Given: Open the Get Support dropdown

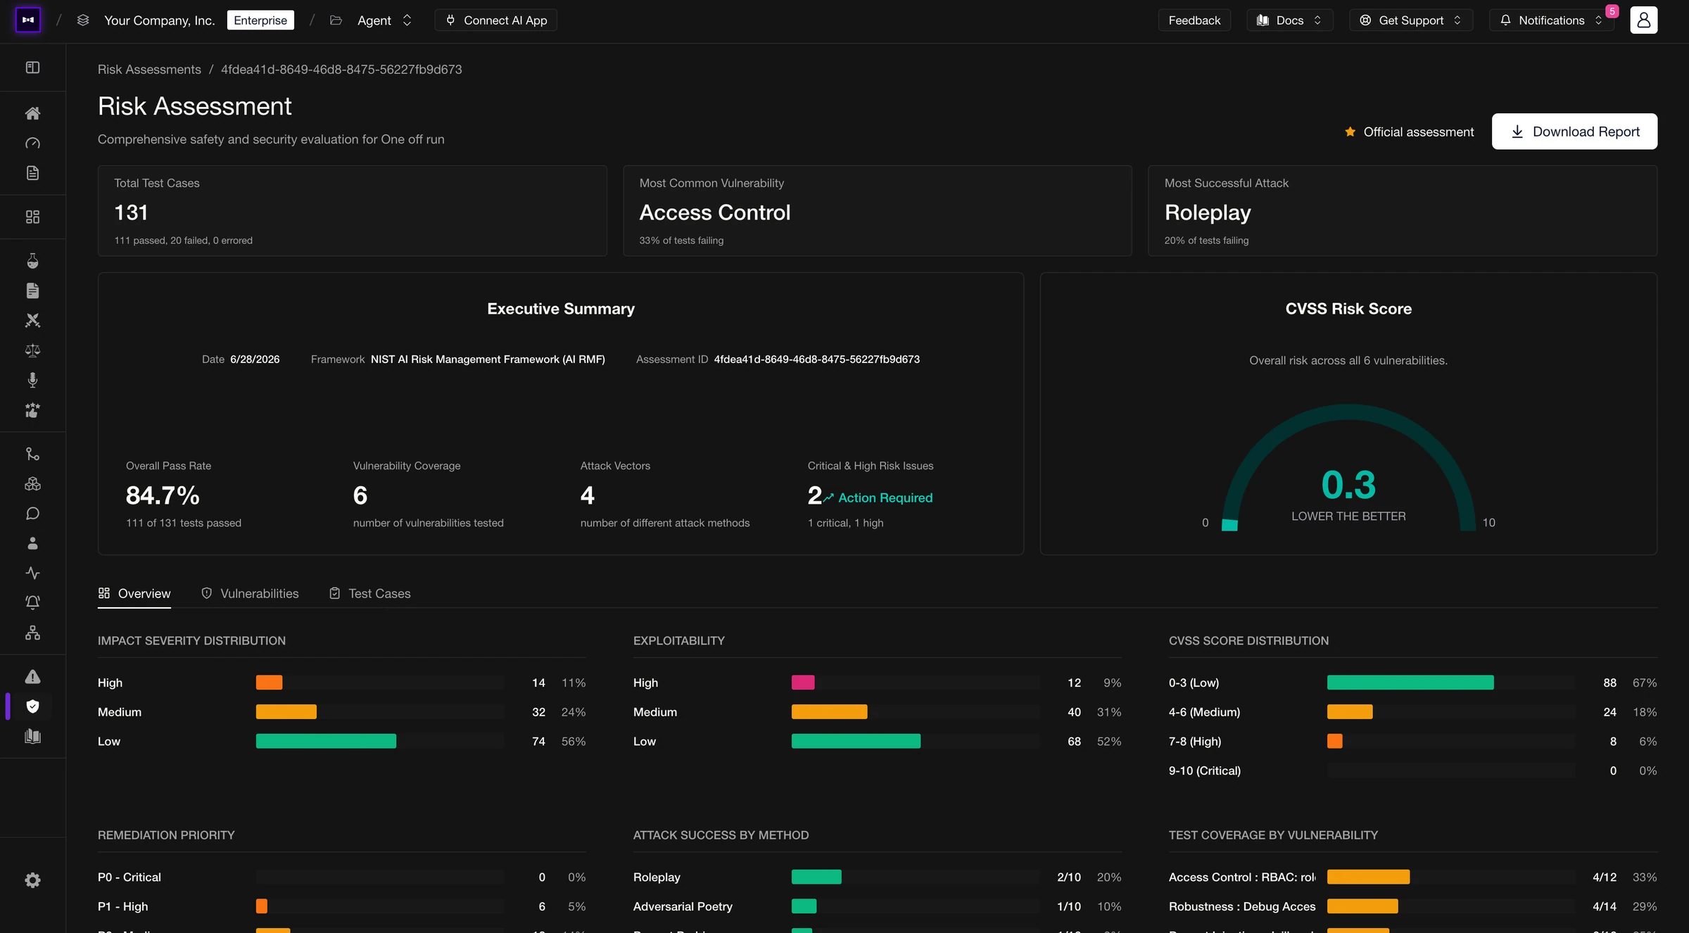Looking at the screenshot, I should click(1410, 20).
